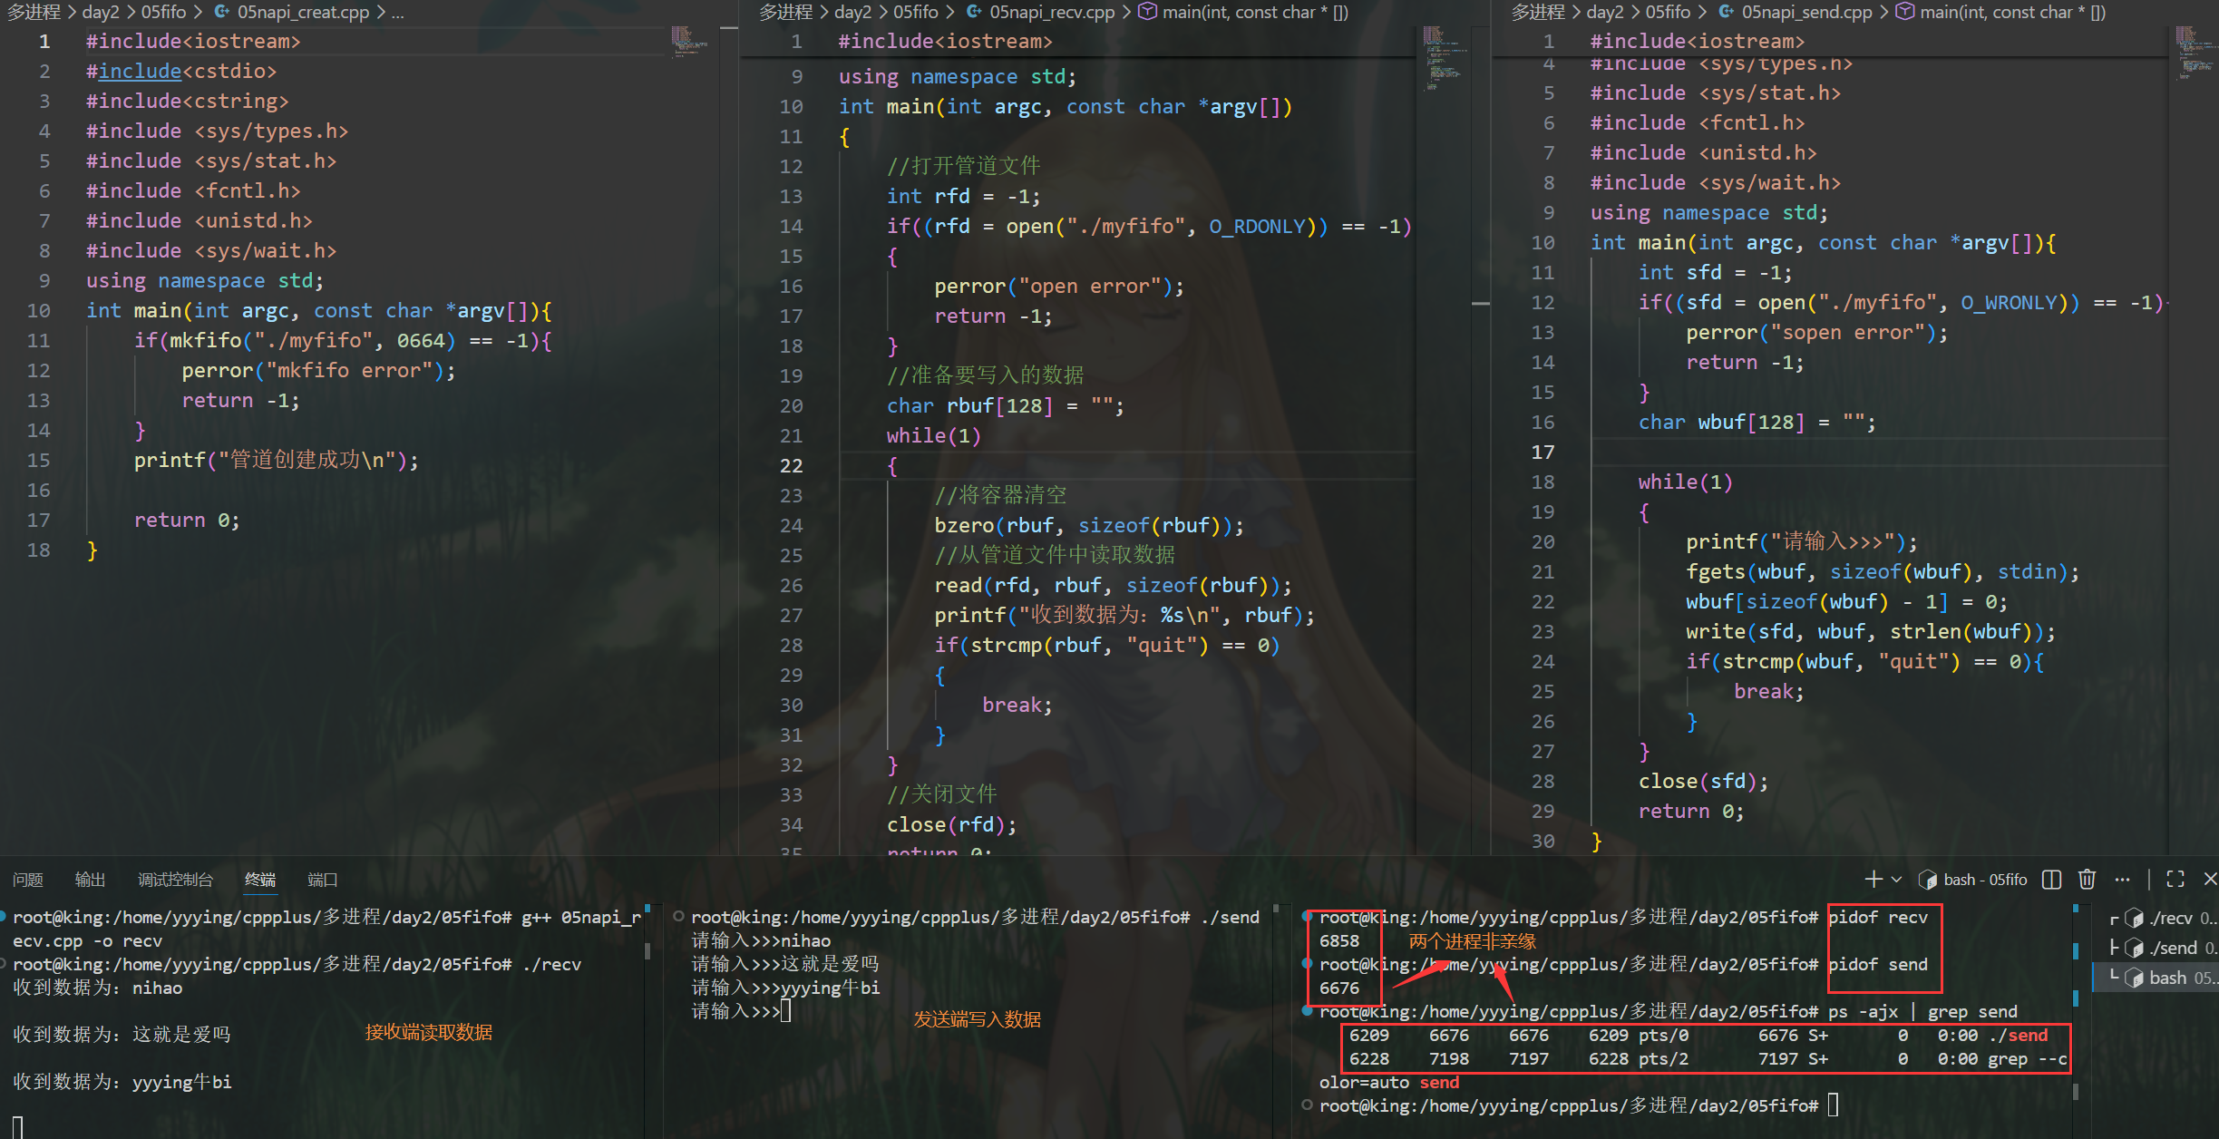Click bash - 05fifo terminal label
The width and height of the screenshot is (2219, 1139).
(1984, 880)
